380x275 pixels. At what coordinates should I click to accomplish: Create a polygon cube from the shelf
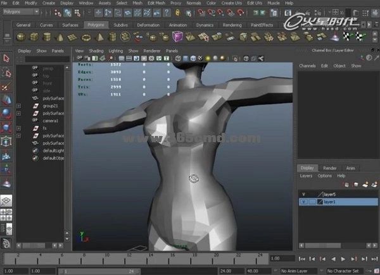point(33,36)
